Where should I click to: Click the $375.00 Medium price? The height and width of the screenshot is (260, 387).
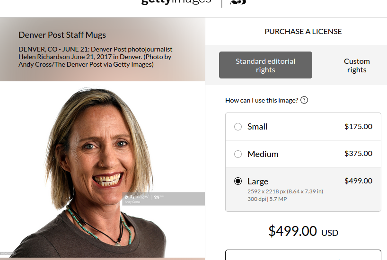click(358, 154)
